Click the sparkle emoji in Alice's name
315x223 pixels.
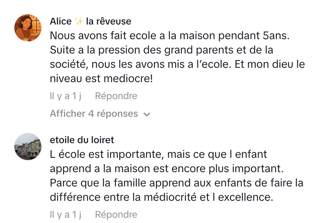click(x=79, y=21)
